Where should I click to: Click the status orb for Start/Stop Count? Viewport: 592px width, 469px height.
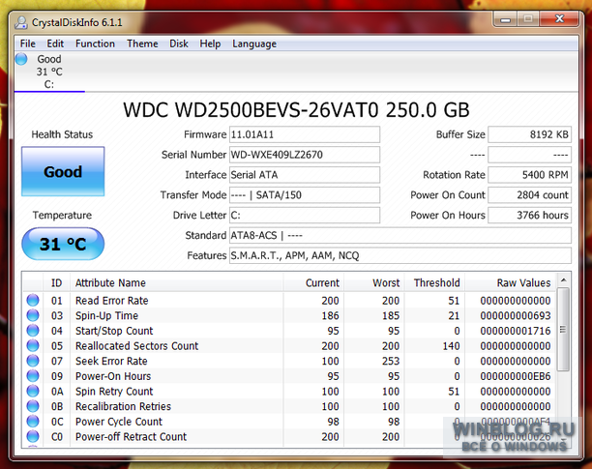point(33,331)
